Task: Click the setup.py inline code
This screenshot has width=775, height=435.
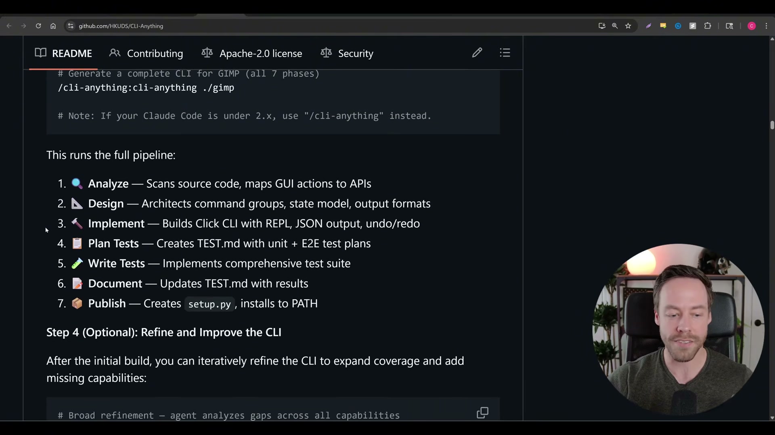Action: coord(209,304)
